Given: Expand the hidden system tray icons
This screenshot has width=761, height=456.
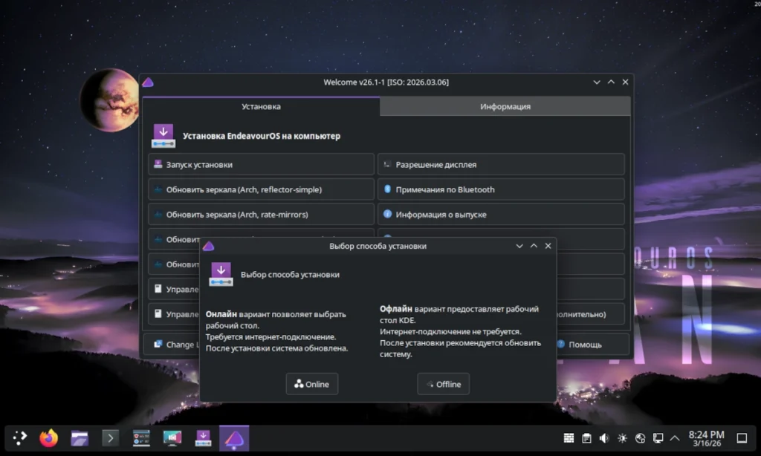Looking at the screenshot, I should 675,438.
